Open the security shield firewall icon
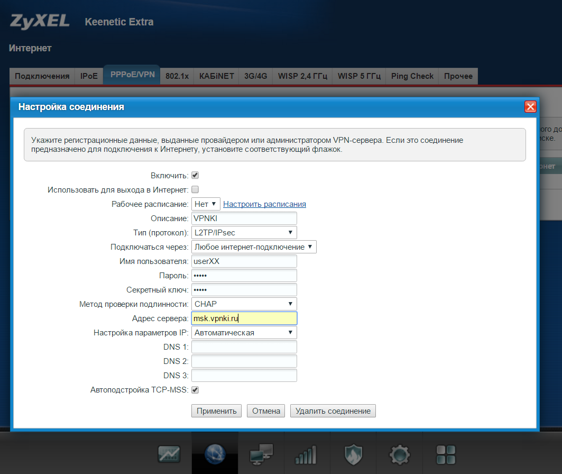This screenshot has height=474, width=562. [353, 453]
